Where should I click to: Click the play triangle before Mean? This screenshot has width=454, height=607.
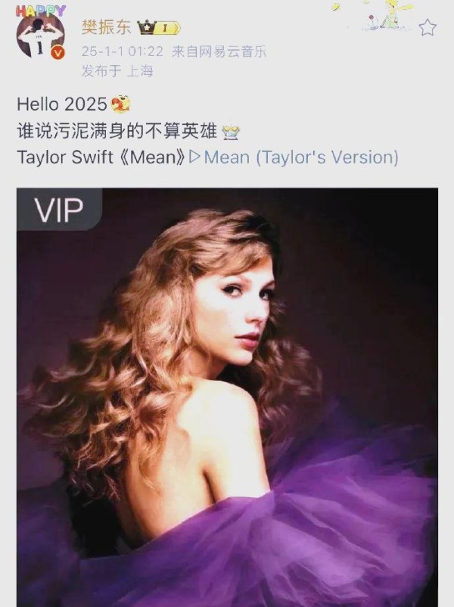pyautogui.click(x=194, y=157)
